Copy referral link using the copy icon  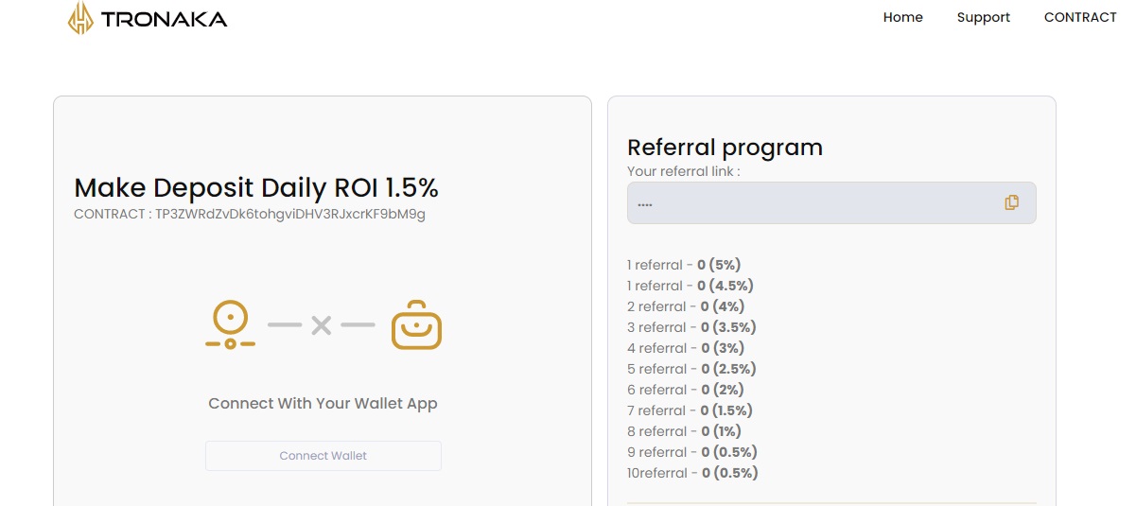click(1011, 202)
